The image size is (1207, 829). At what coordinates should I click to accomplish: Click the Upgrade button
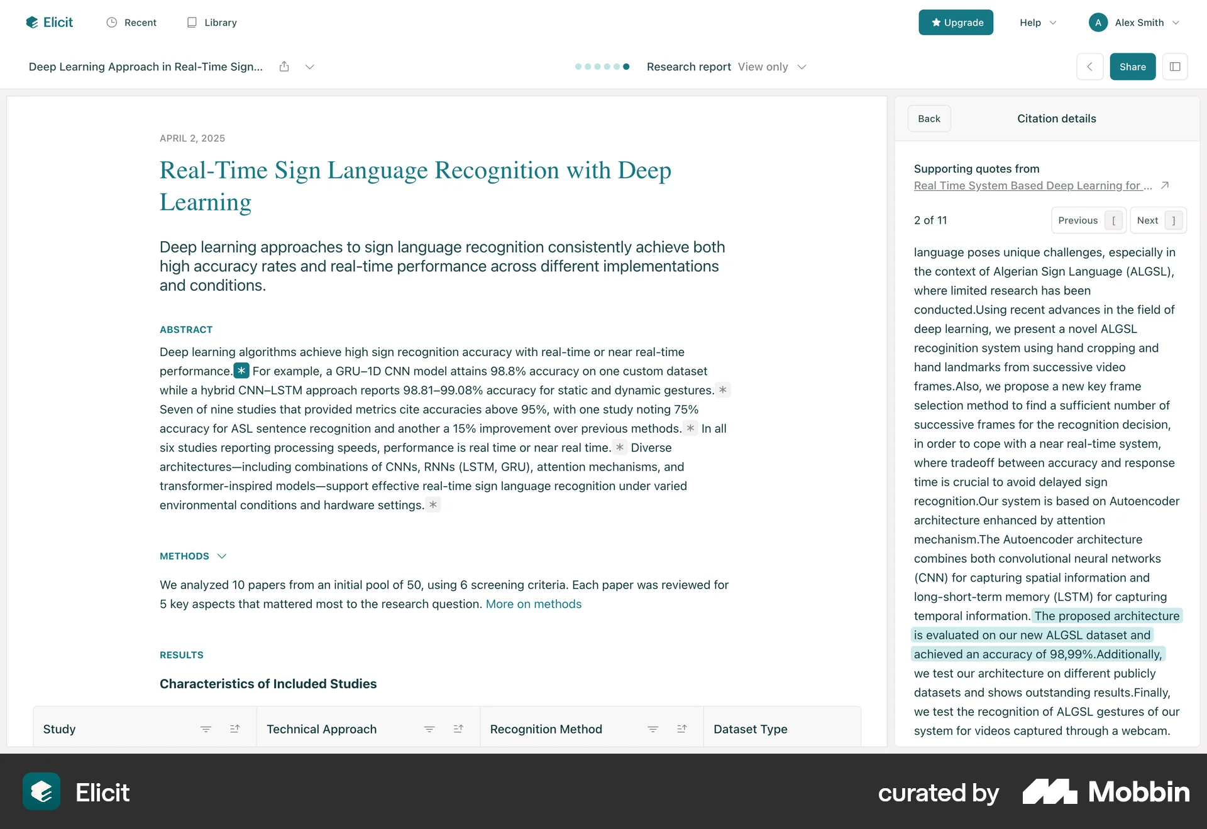click(x=956, y=23)
